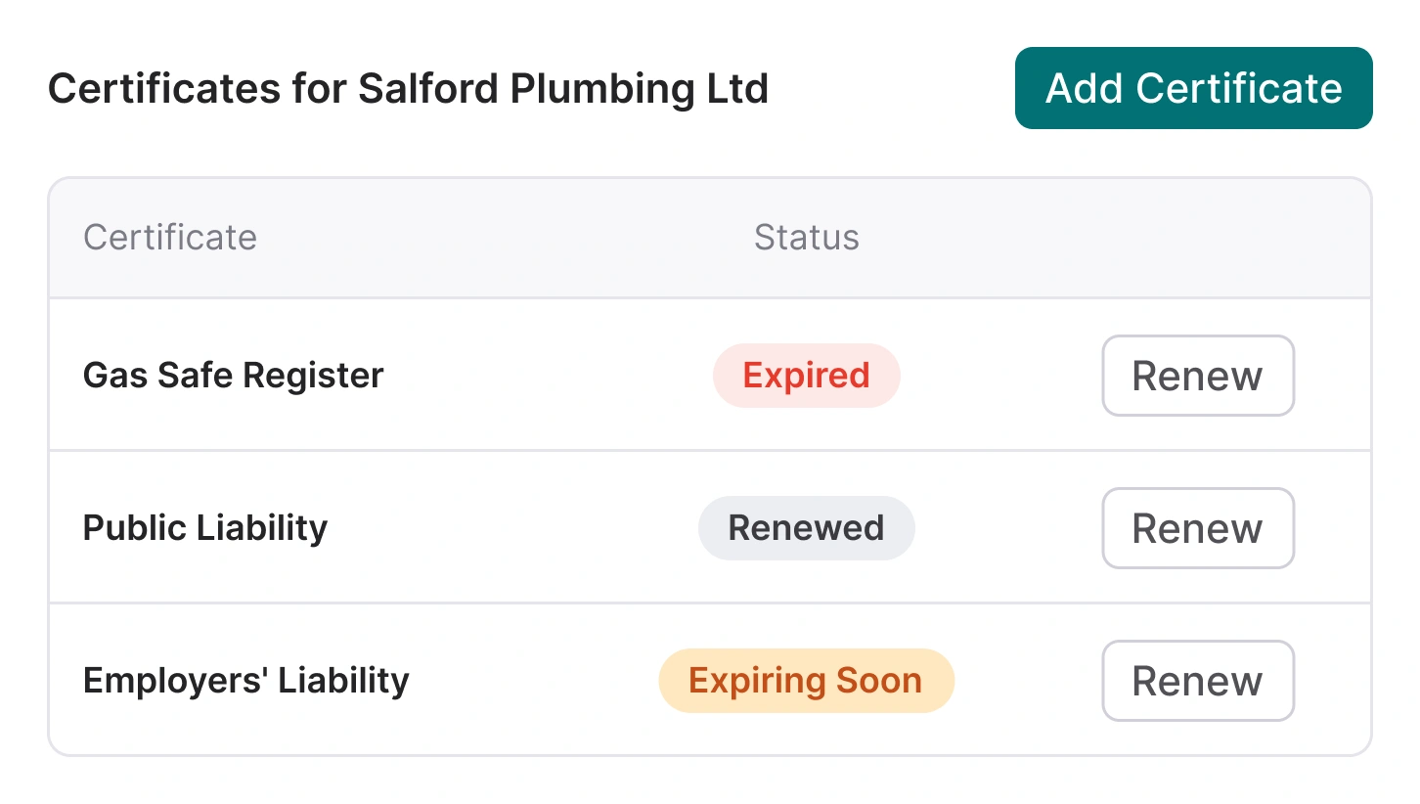Viewport: 1420px width, 804px height.
Task: Click the Add Certificate button
Action: point(1193,88)
